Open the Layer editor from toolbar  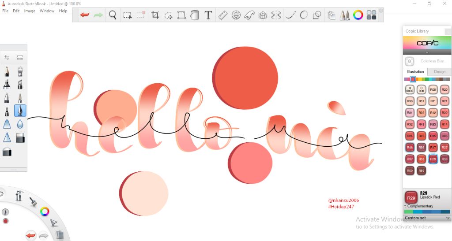[331, 15]
